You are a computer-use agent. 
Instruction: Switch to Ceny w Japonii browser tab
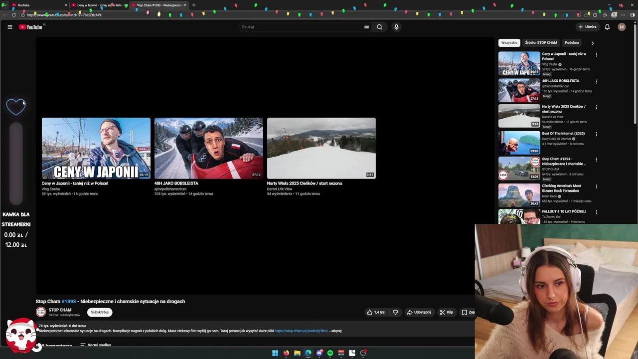(x=99, y=5)
